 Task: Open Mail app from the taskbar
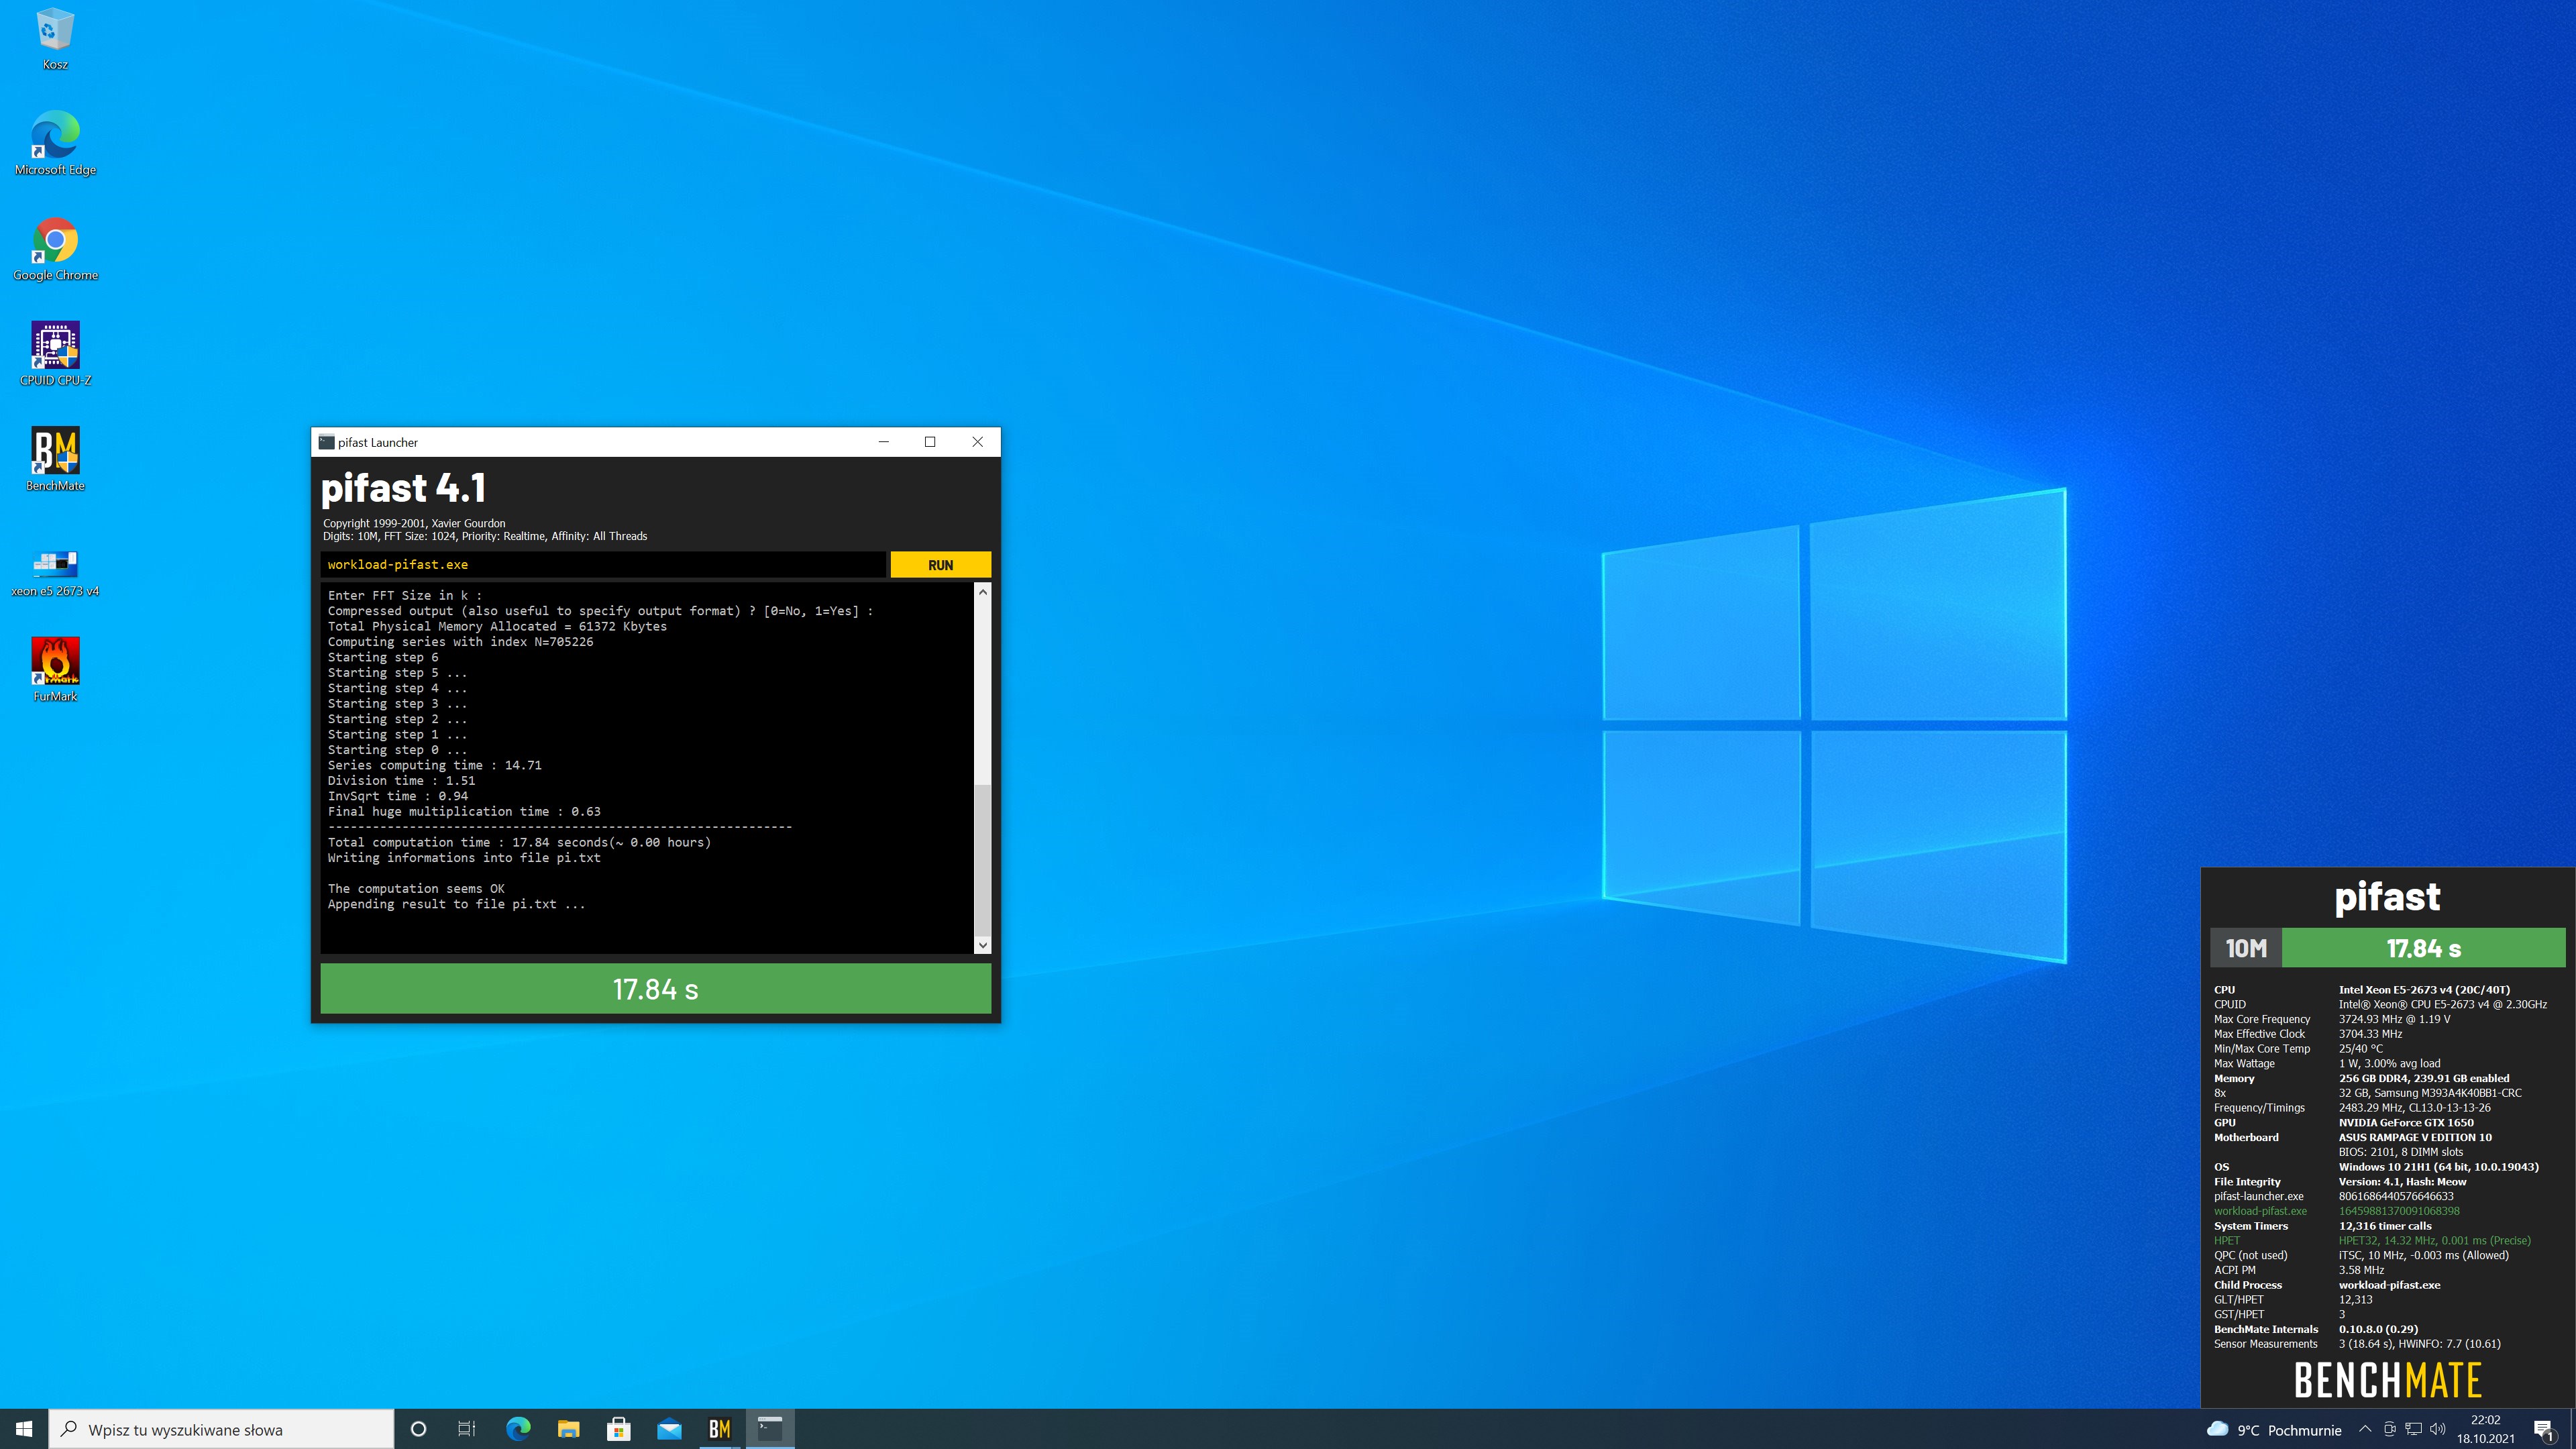(x=669, y=1429)
